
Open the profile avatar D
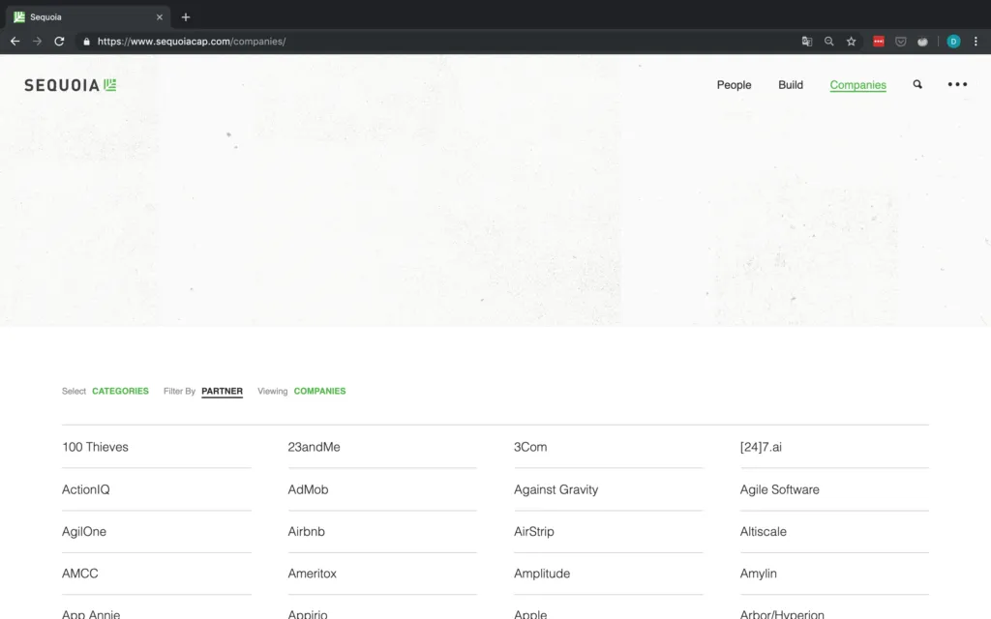953,41
